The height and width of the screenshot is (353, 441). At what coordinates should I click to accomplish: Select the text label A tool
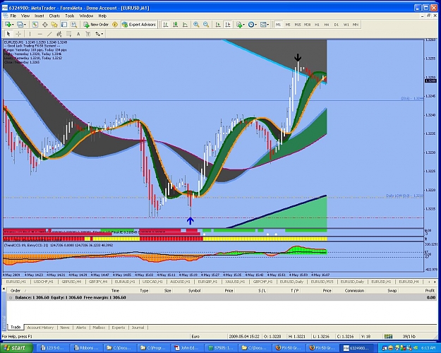[78, 34]
